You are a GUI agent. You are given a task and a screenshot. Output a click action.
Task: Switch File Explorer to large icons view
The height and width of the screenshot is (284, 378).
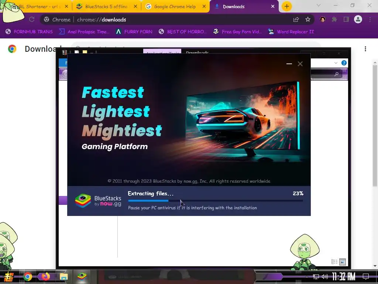click(343, 261)
